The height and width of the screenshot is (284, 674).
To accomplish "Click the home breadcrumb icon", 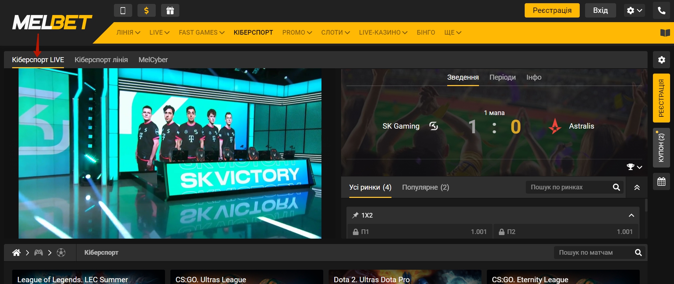I will [16, 253].
